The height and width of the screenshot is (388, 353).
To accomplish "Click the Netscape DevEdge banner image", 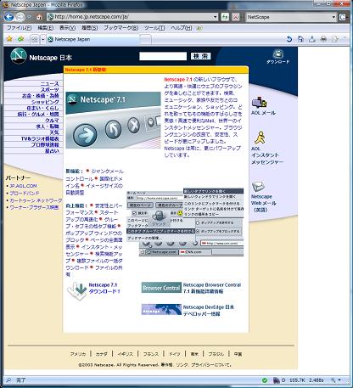I will click(161, 309).
